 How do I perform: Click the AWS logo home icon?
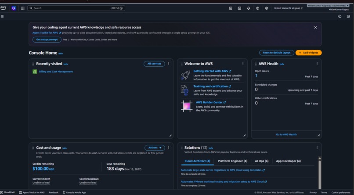(x=3, y=8)
